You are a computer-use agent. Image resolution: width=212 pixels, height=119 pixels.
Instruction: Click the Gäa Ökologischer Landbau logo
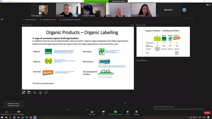[106, 72]
